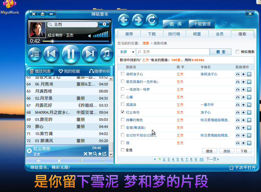261x192 pixels.
Task: Uncheck the 红尘有你 song checkbox
Action: pos(123,112)
